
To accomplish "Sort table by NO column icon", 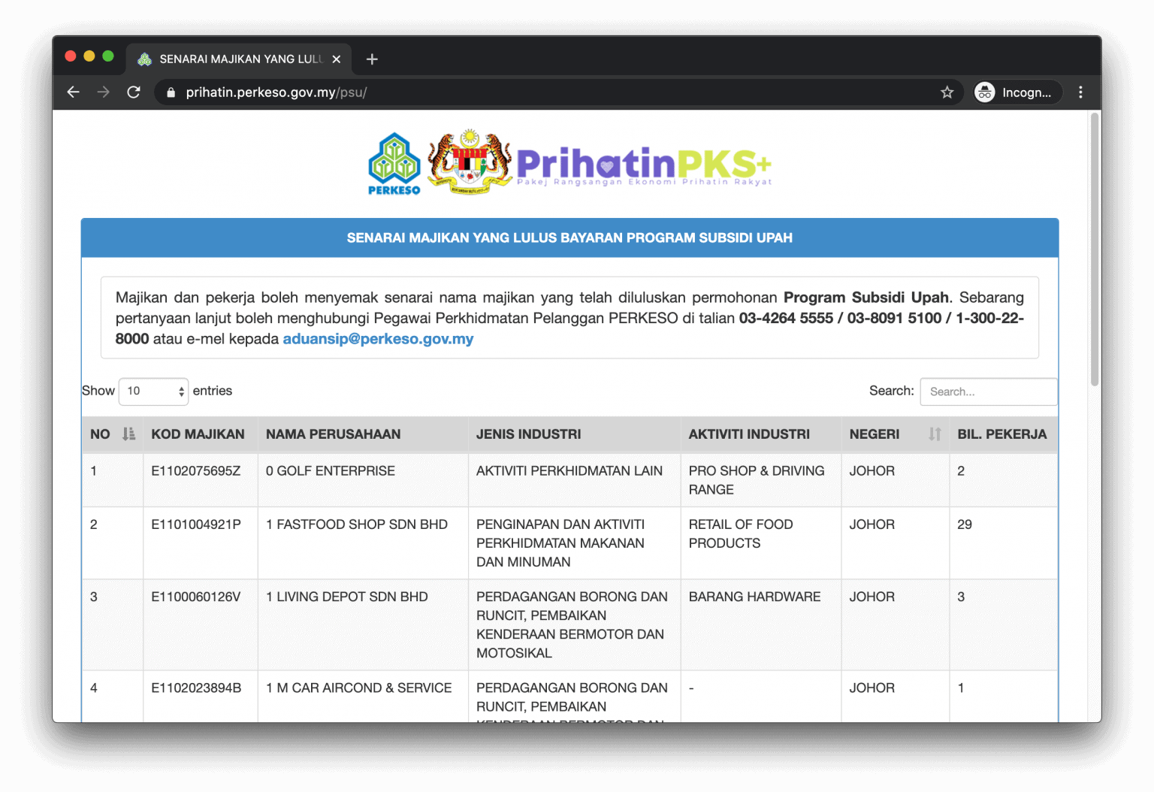I will (x=128, y=434).
